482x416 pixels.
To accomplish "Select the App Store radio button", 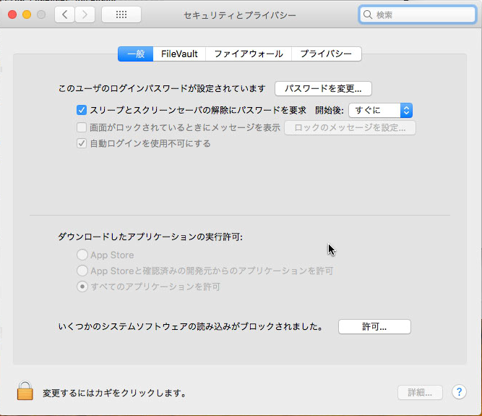I will pos(82,255).
